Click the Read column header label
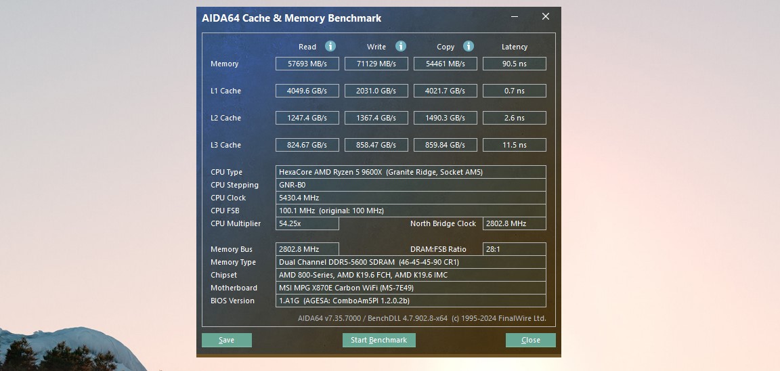Image resolution: width=780 pixels, height=371 pixels. click(307, 47)
